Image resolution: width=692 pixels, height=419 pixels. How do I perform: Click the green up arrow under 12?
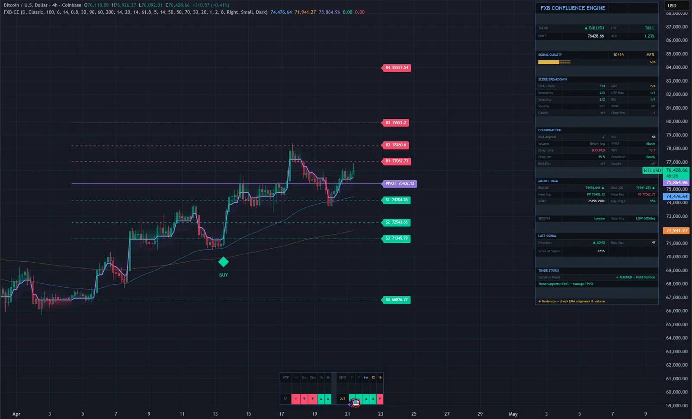click(373, 399)
